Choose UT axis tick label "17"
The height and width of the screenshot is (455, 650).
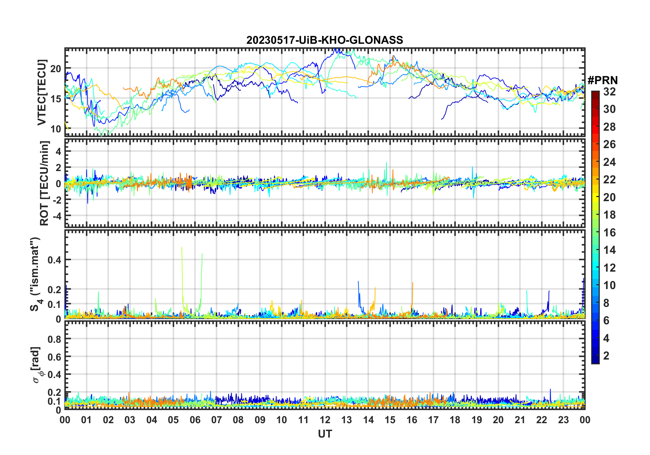tap(433, 420)
